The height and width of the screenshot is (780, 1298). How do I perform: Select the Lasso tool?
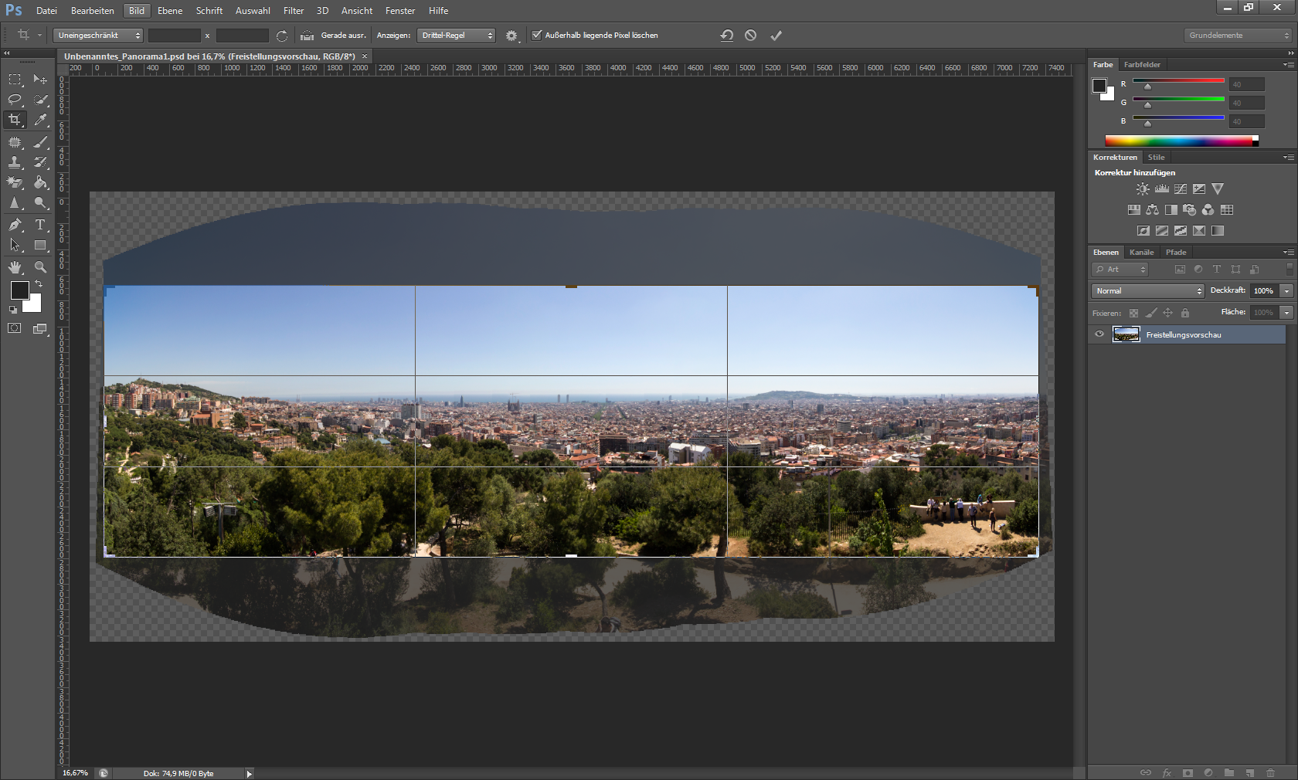(x=15, y=100)
